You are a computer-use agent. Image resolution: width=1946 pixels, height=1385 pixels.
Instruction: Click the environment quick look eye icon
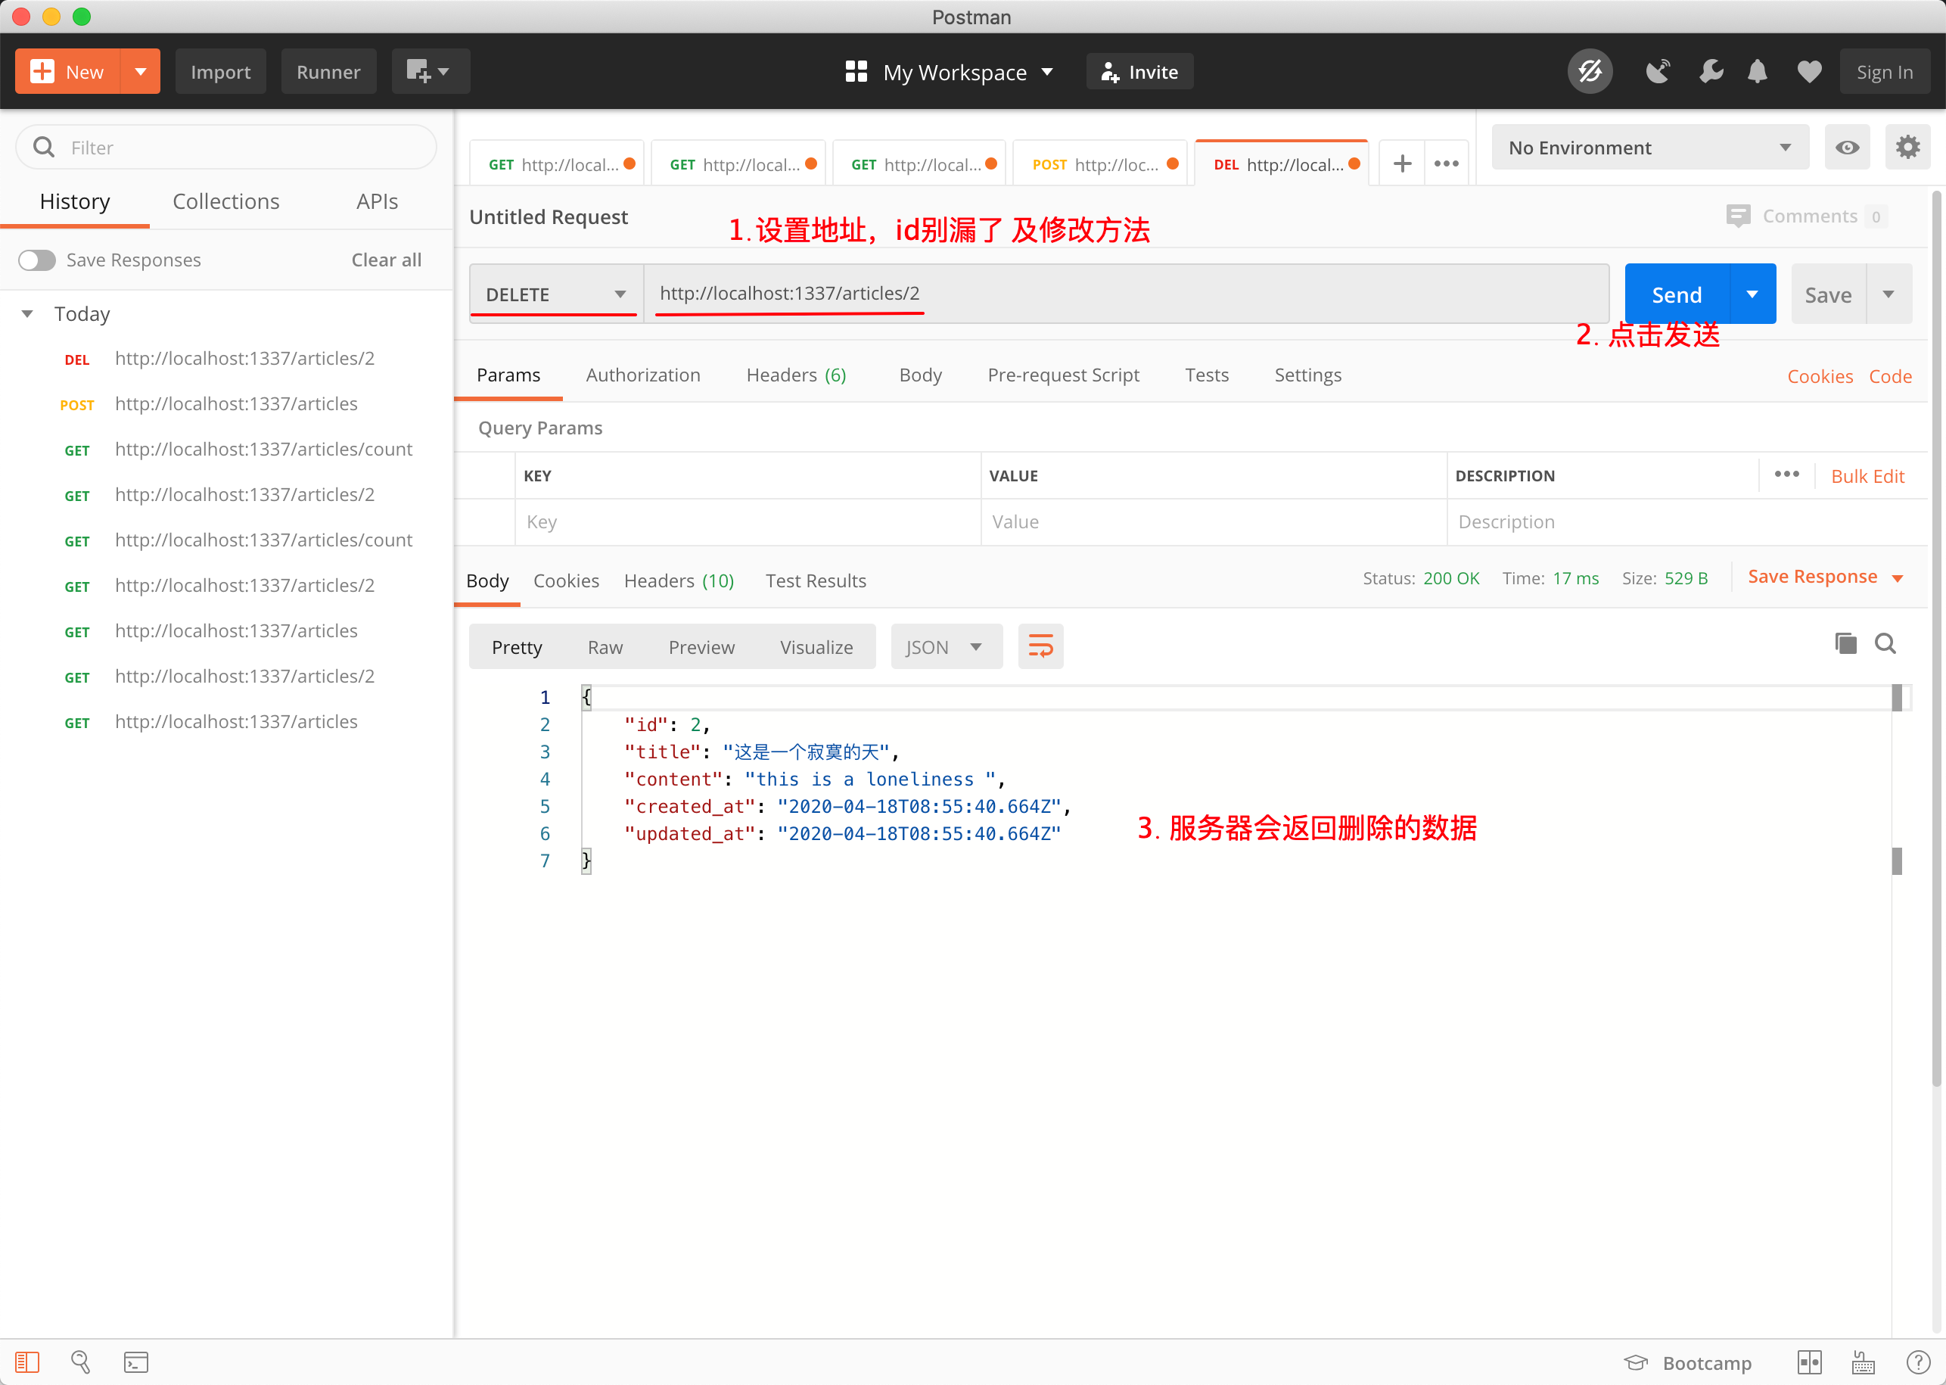(1847, 148)
